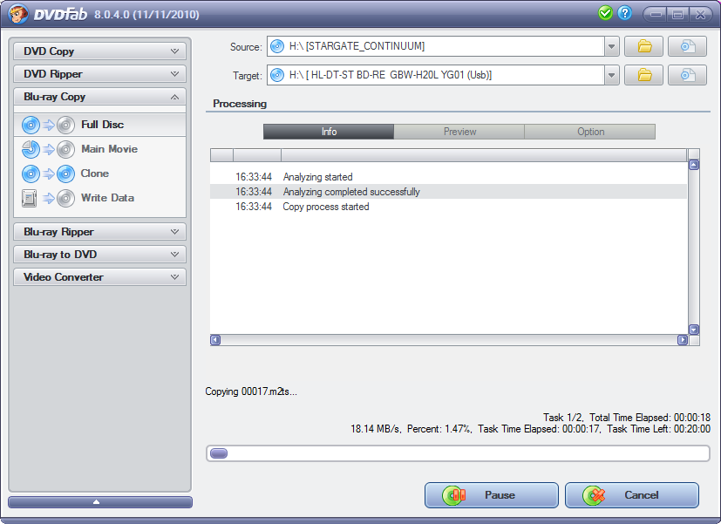The width and height of the screenshot is (721, 524).
Task: Select Main Movie copy mode
Action: pos(99,149)
